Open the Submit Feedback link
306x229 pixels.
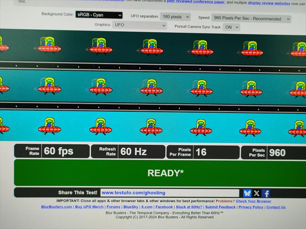point(220,207)
